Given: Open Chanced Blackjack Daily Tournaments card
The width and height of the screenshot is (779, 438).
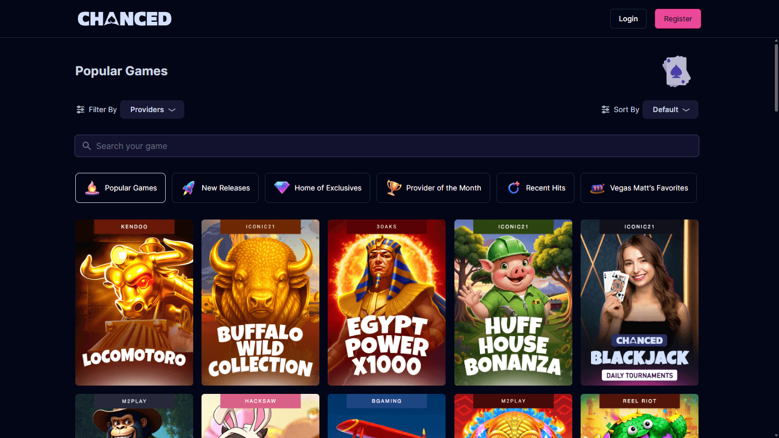Looking at the screenshot, I should coord(639,303).
